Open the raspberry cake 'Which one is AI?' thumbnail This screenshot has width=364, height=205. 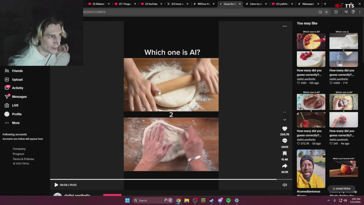311,49
